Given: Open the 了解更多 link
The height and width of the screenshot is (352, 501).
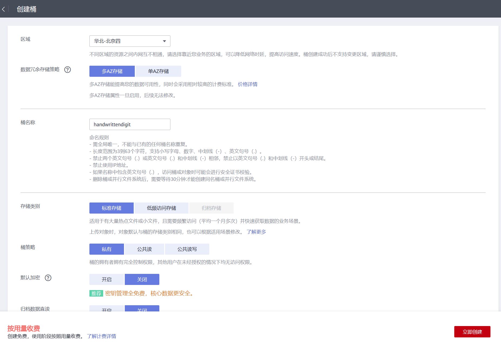Looking at the screenshot, I should 256,232.
